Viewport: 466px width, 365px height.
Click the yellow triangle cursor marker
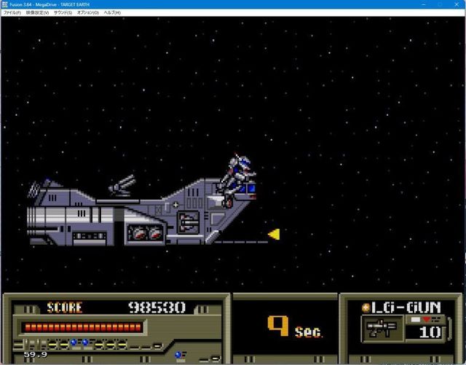pos(274,234)
